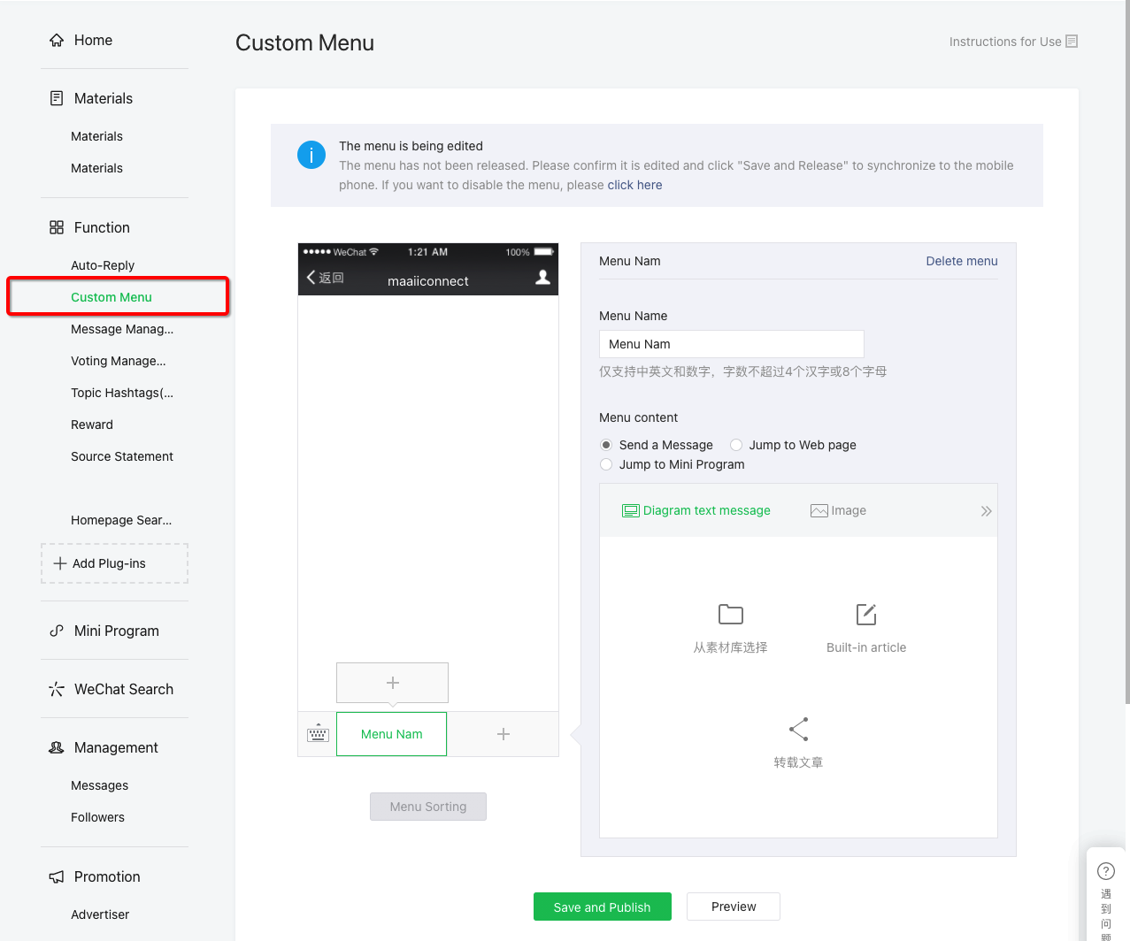Click the Function grid icon

(x=57, y=227)
